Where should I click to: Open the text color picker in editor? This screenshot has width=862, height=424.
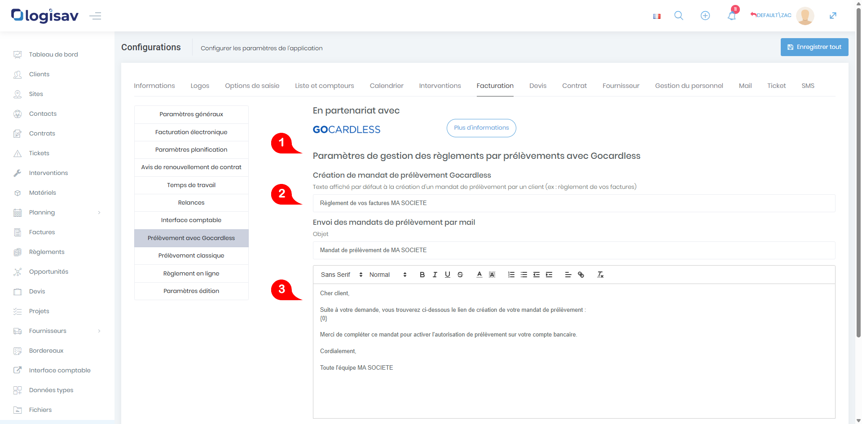[479, 275]
